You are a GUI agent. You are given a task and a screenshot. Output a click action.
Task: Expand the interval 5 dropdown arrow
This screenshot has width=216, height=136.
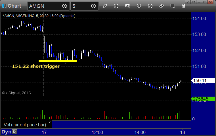(86, 6)
